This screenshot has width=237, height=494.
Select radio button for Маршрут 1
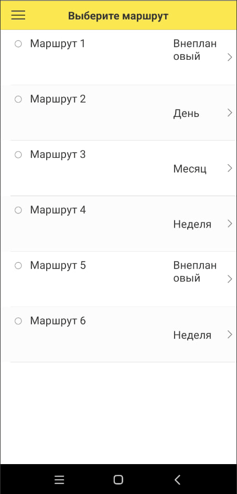coord(18,44)
